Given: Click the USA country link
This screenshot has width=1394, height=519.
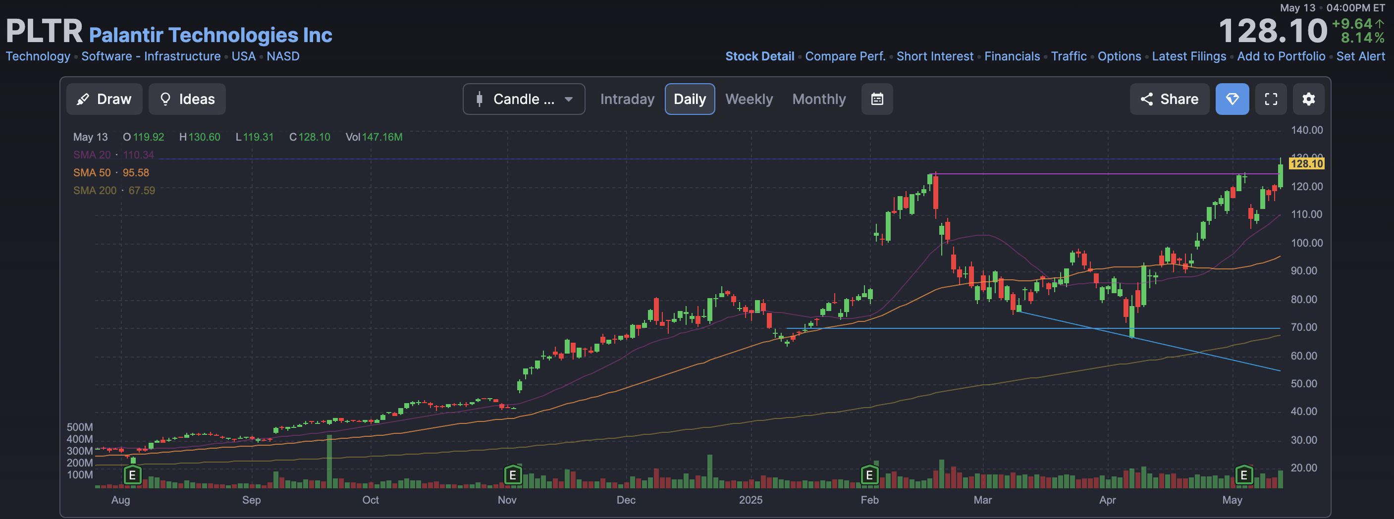Looking at the screenshot, I should coord(244,56).
